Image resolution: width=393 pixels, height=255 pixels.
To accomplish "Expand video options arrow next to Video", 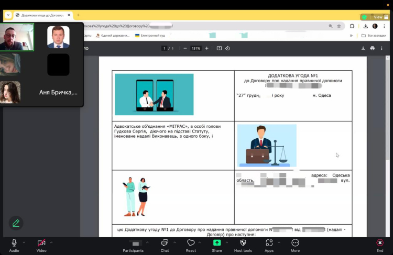I will click(51, 242).
